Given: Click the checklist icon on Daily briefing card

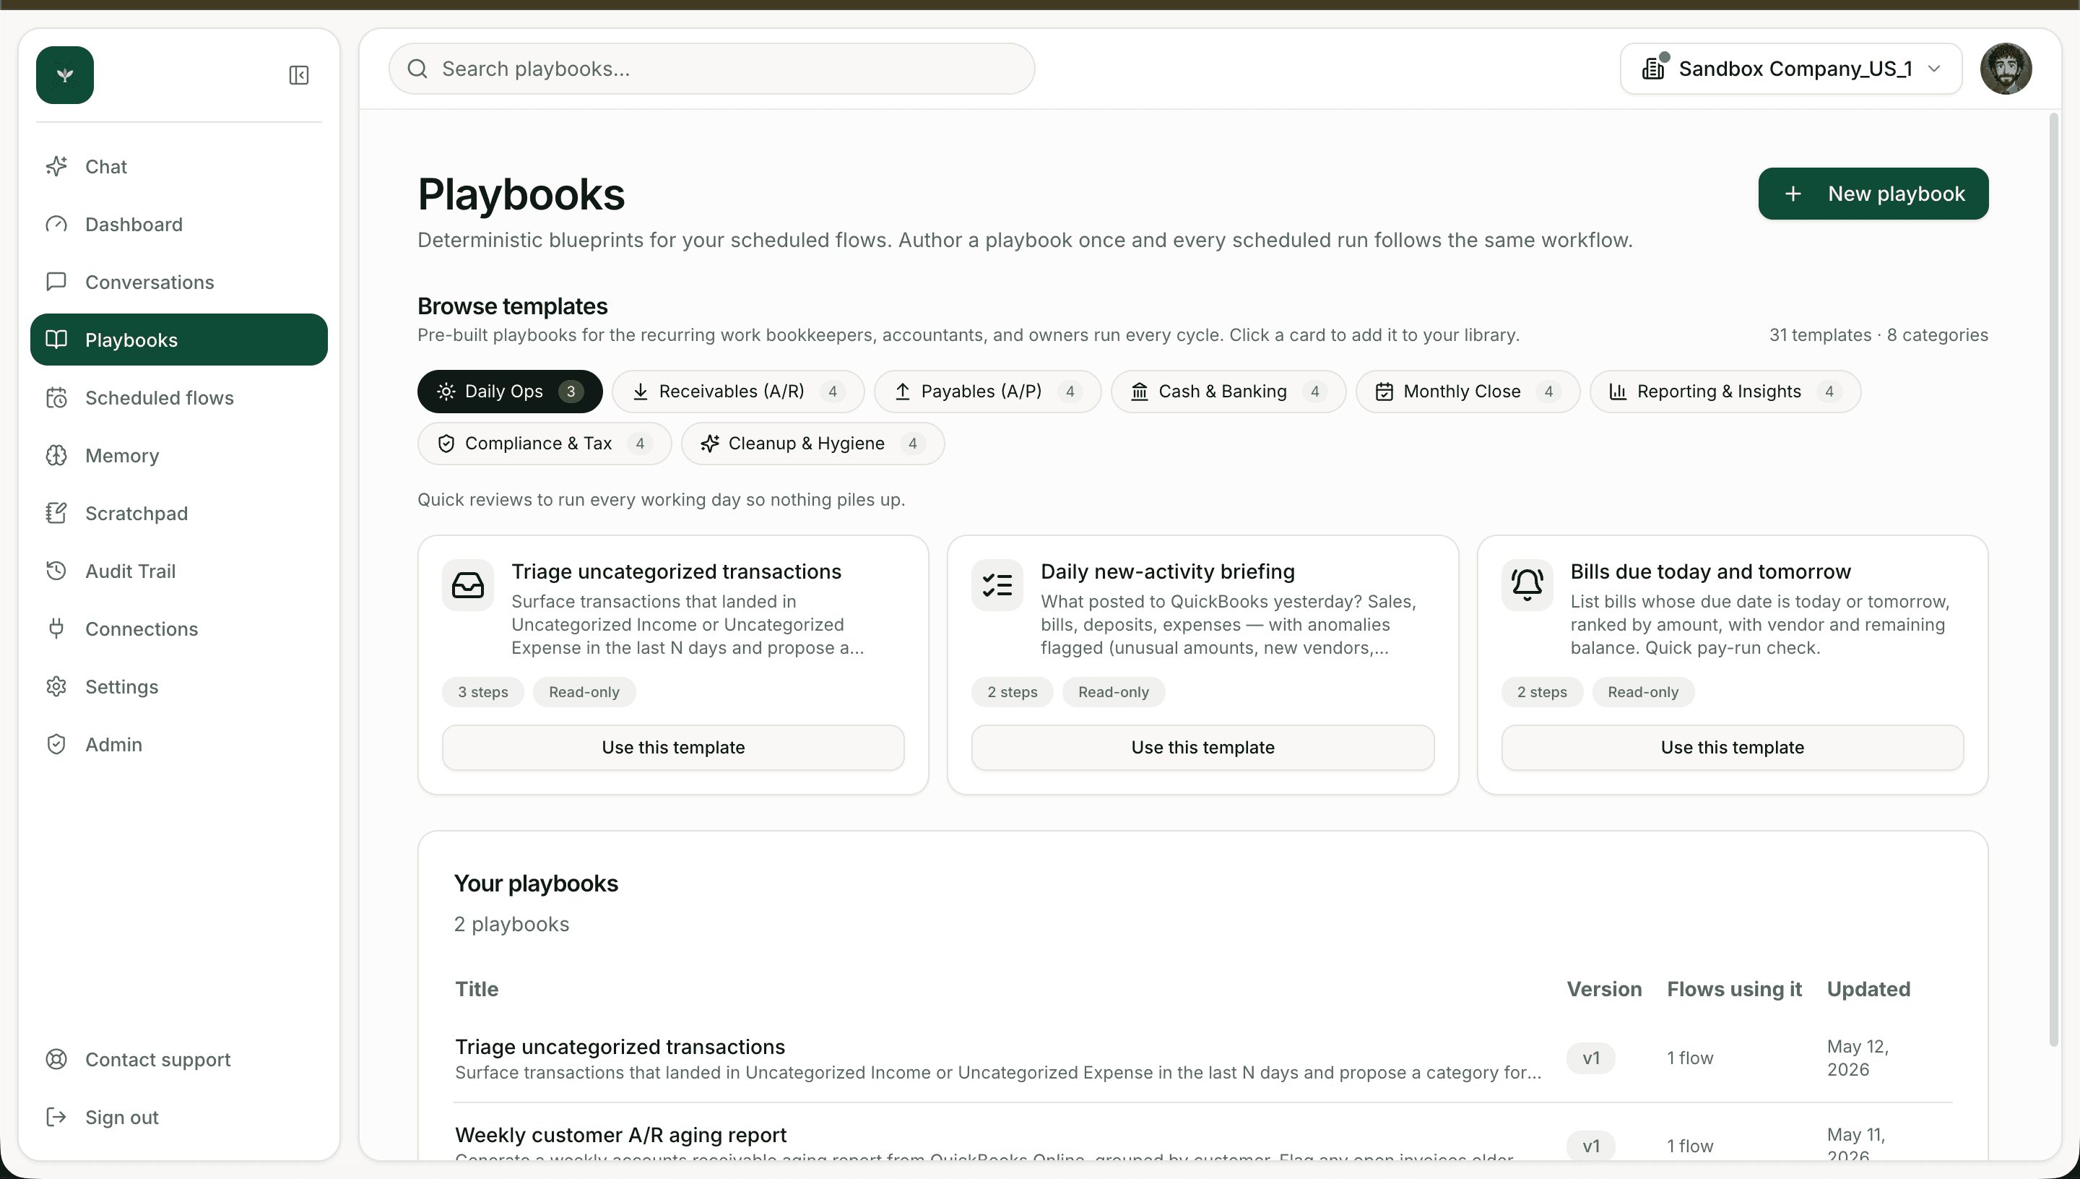Looking at the screenshot, I should [997, 584].
